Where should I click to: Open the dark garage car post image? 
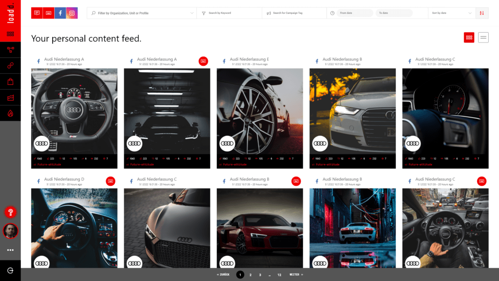pyautogui.click(x=167, y=111)
